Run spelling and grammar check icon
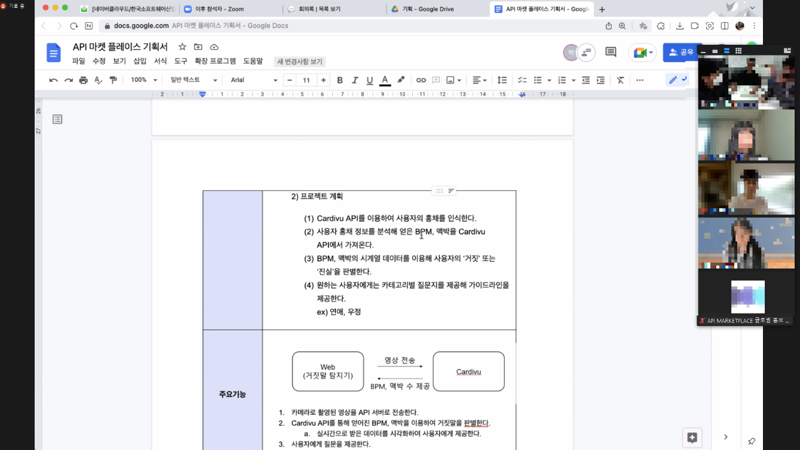Image resolution: width=800 pixels, height=450 pixels. tap(99, 80)
